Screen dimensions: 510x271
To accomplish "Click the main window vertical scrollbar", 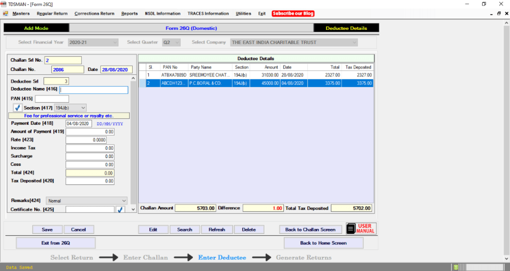I will point(506,141).
